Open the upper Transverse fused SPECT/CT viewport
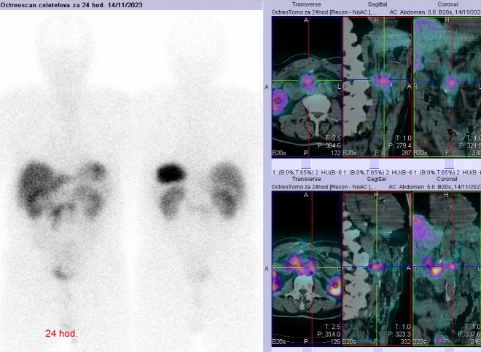Image resolution: width=481 pixels, height=352 pixels. (x=307, y=87)
